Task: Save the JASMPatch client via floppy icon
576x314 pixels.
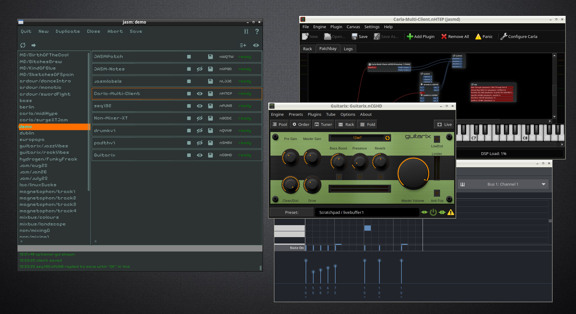Action: [x=210, y=57]
